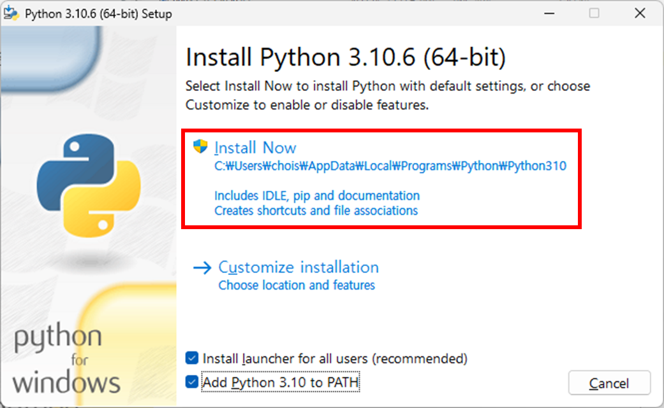The height and width of the screenshot is (408, 664).
Task: Minimize the Python Setup window
Action: (x=549, y=13)
